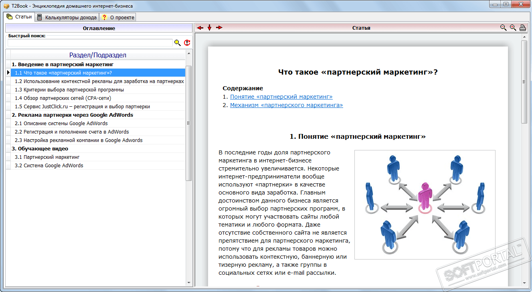This screenshot has height=292, width=532.
Task: Switch to the Статьи tab
Action: pos(19,17)
